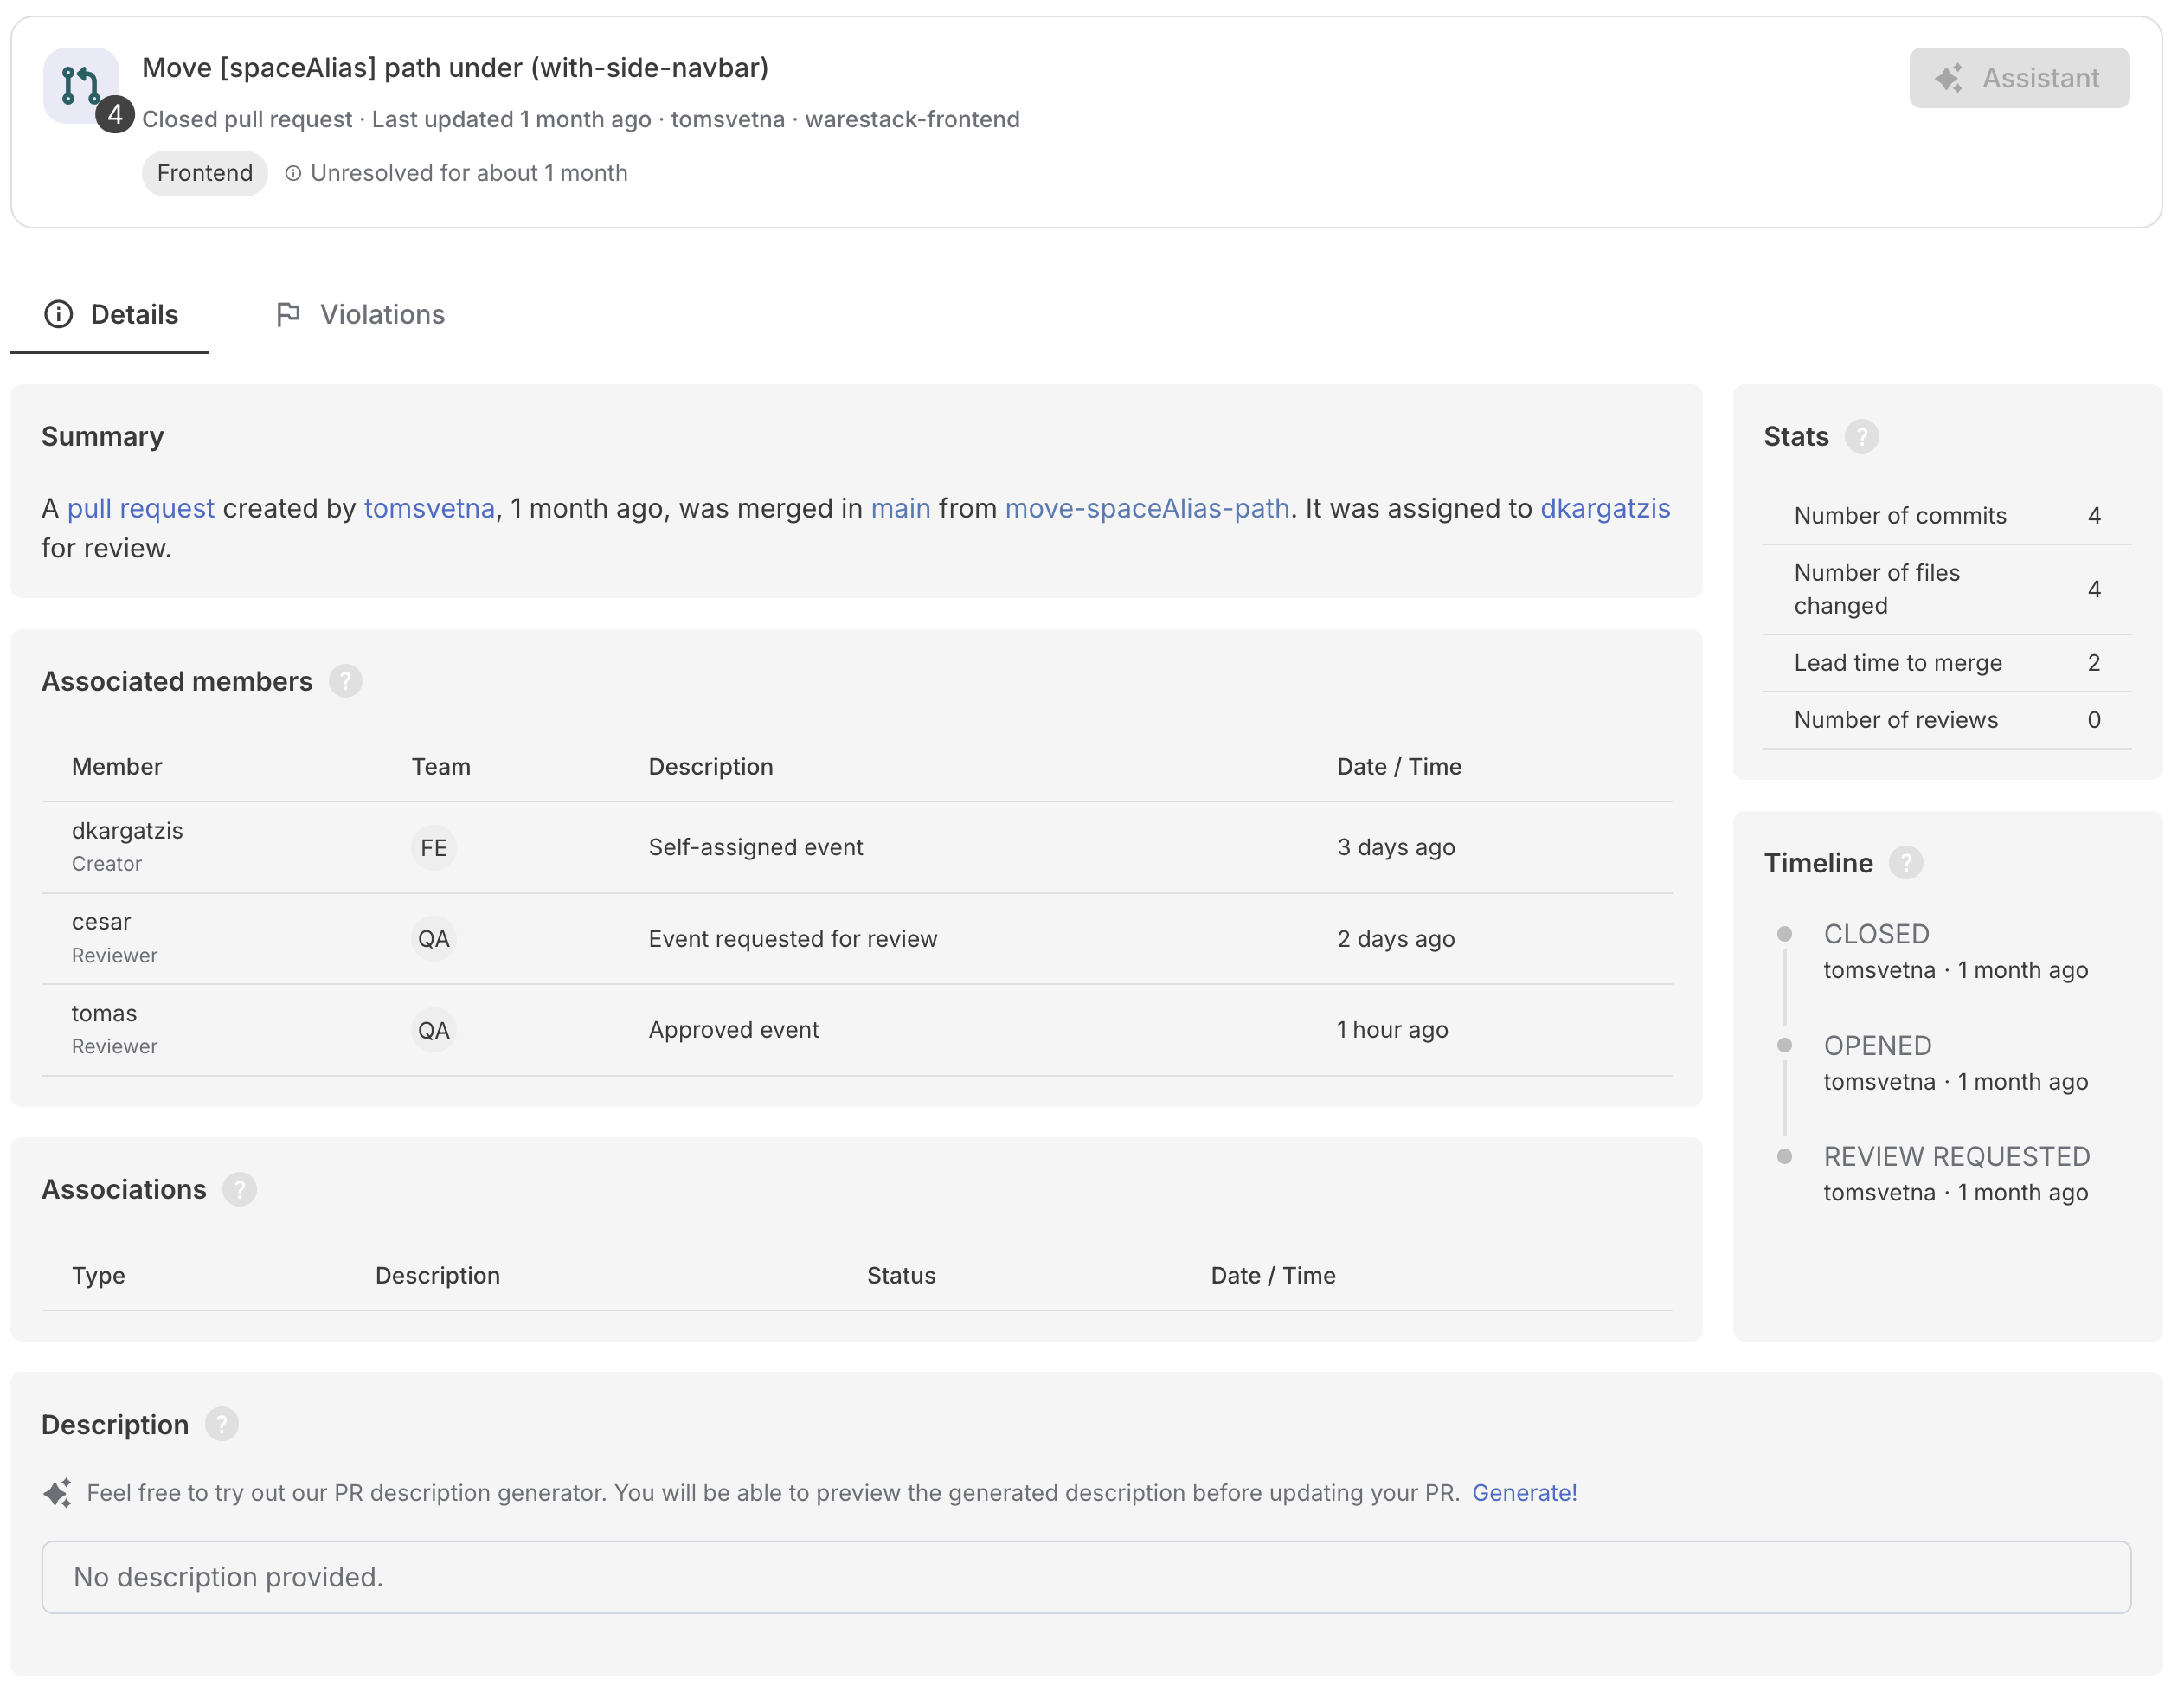Screen dimensions: 2184x1686
Task: Open the Assistant button
Action: [2018, 78]
